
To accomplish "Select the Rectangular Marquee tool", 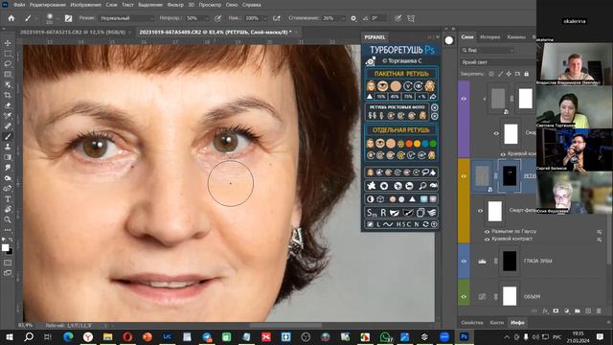I will tap(8, 54).
